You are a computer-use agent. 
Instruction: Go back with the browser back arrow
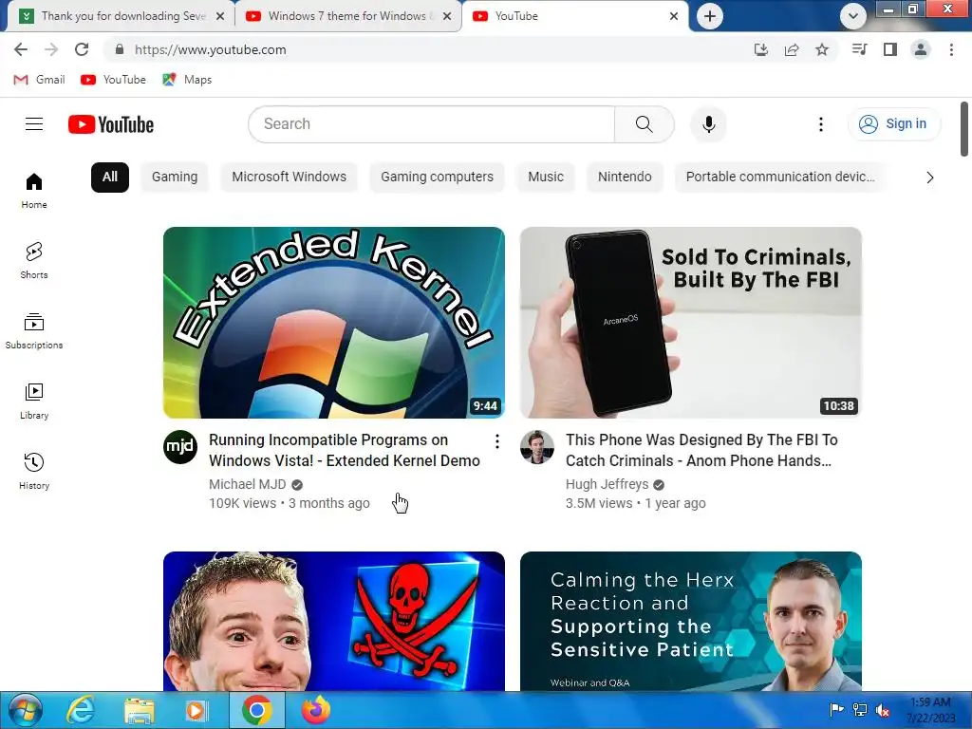coord(21,49)
